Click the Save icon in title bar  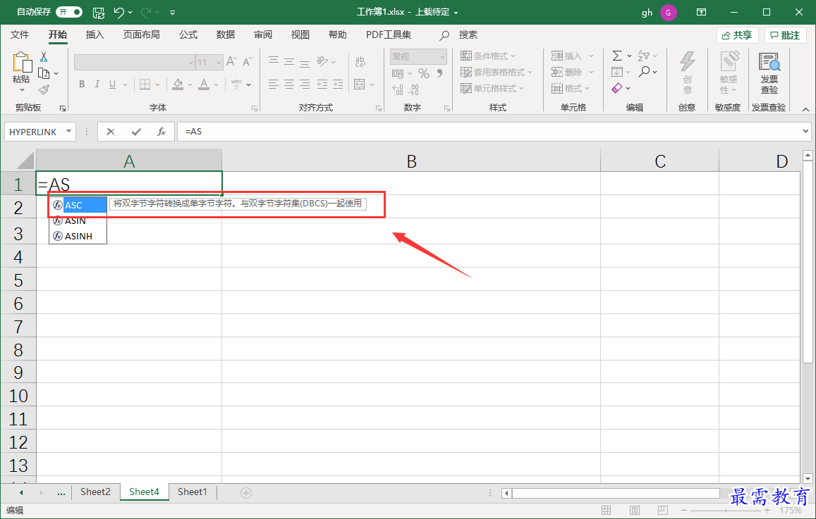(x=98, y=12)
